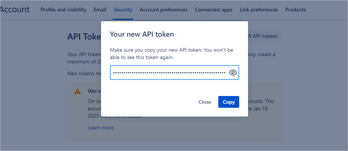
Task: Click the 'Make sure you copy' instruction text
Action: coord(171,54)
